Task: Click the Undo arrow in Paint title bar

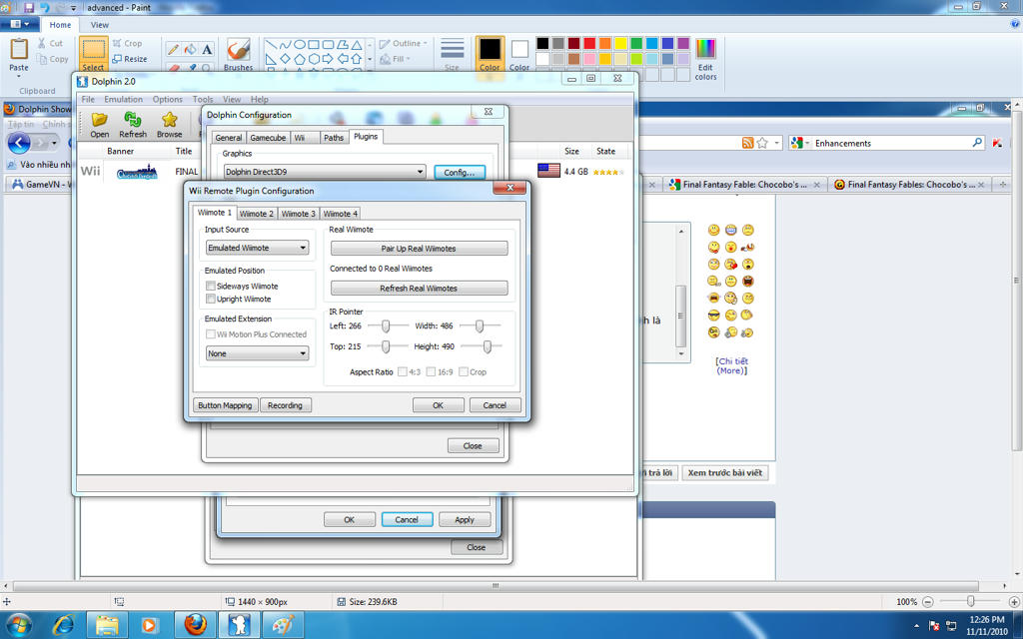Action: click(45, 8)
